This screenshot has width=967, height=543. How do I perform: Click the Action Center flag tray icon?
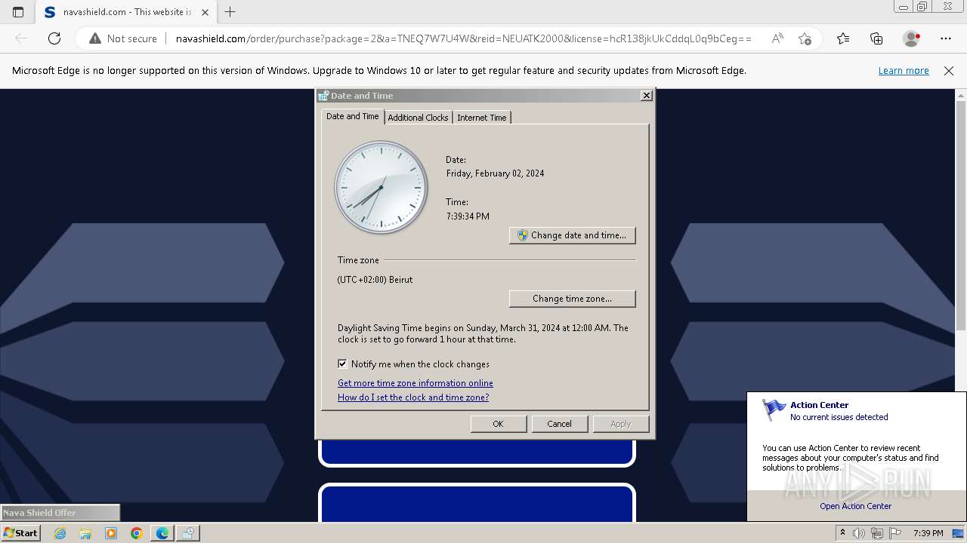point(895,533)
